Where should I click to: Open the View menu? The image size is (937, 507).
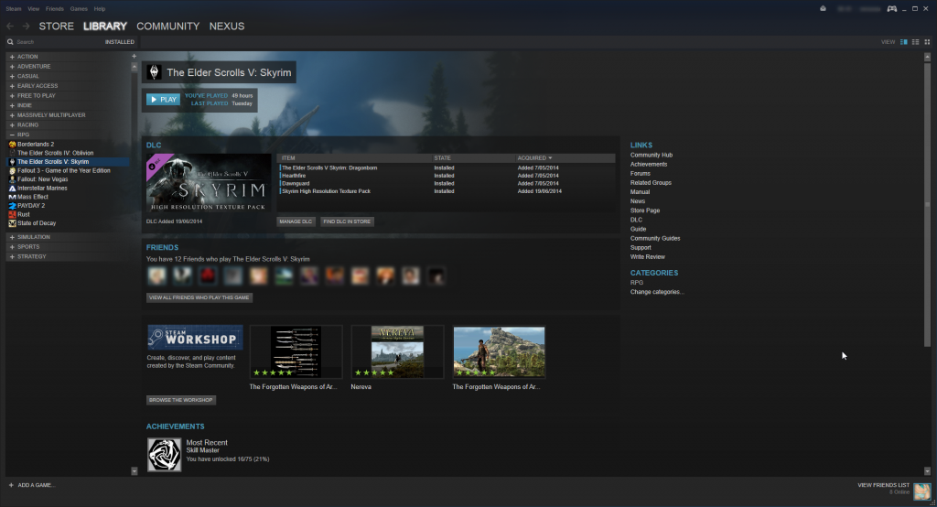pos(34,9)
